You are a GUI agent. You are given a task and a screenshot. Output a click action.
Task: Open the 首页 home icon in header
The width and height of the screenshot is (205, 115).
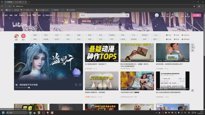click(x=5, y=15)
